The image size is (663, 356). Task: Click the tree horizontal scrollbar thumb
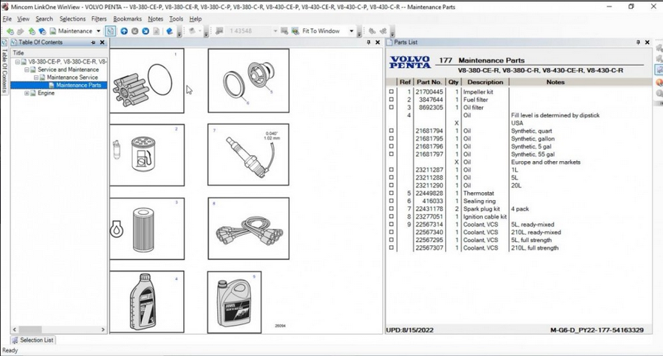[30, 329]
